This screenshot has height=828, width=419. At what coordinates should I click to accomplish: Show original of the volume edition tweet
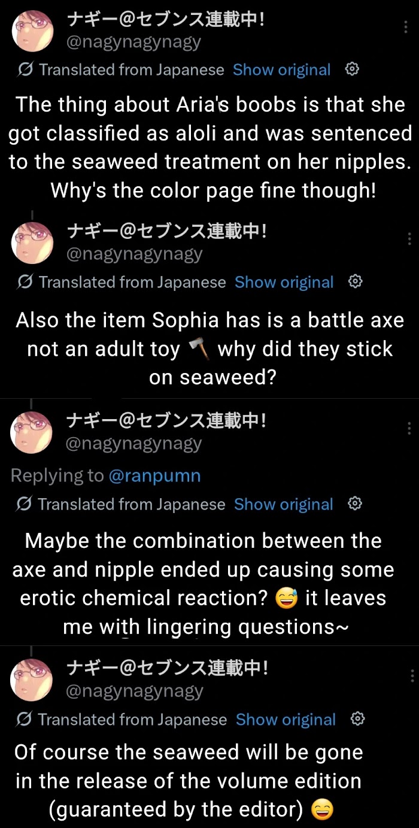click(286, 719)
